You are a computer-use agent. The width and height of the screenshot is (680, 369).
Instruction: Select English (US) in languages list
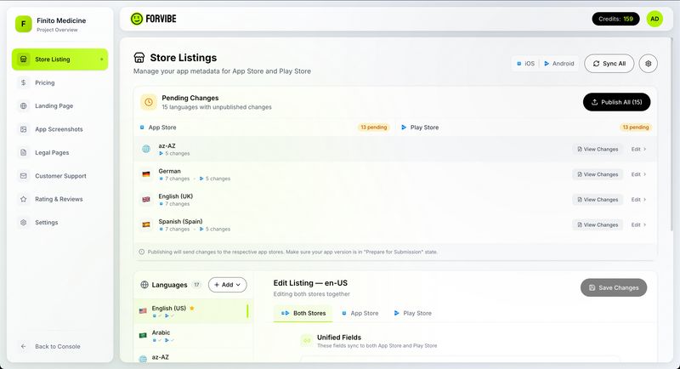193,311
